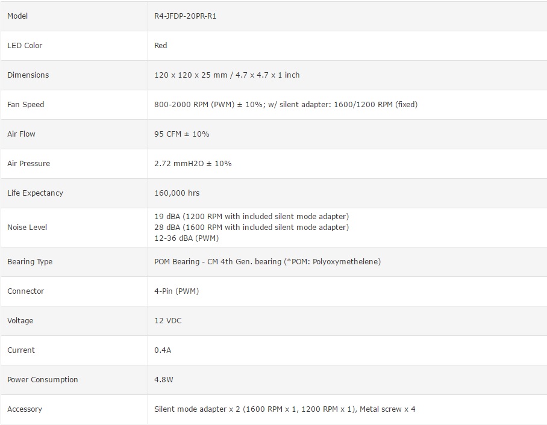Select the LED Color row label
The width and height of the screenshot is (547, 425).
[x=25, y=46]
